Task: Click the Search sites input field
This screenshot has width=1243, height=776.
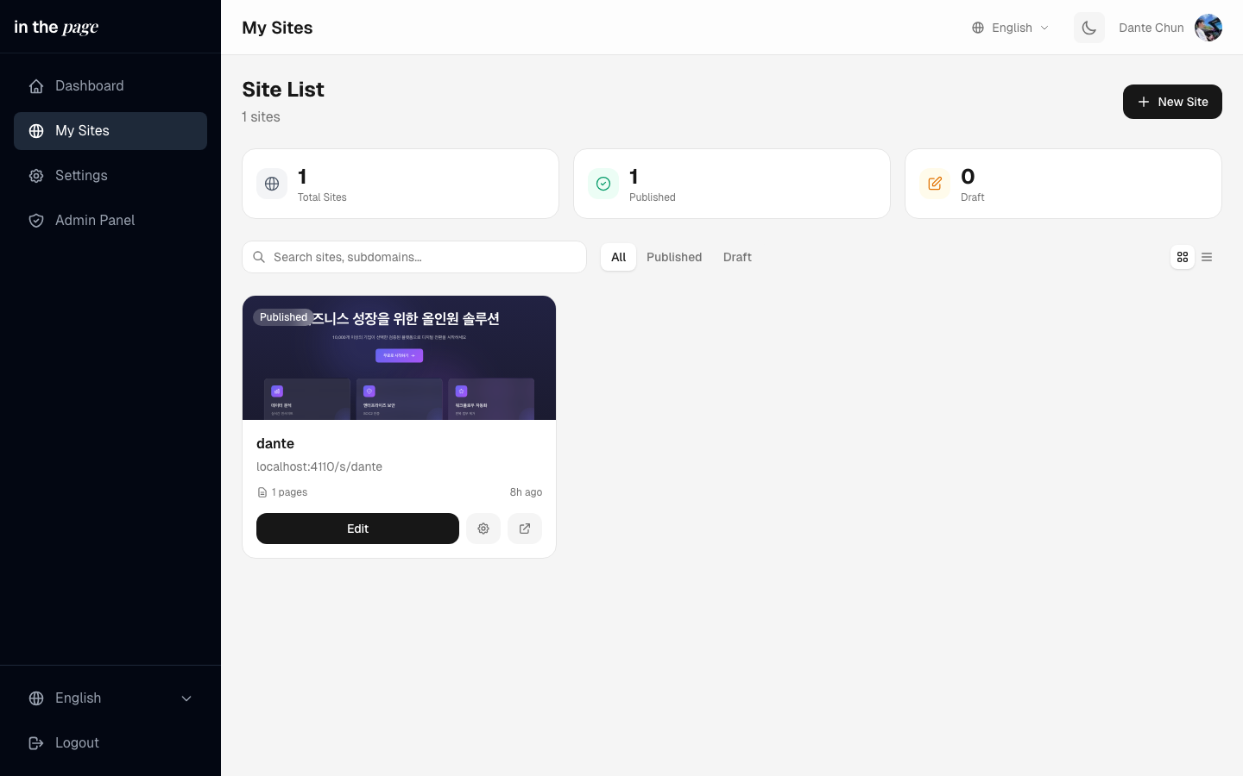Action: tap(423, 257)
